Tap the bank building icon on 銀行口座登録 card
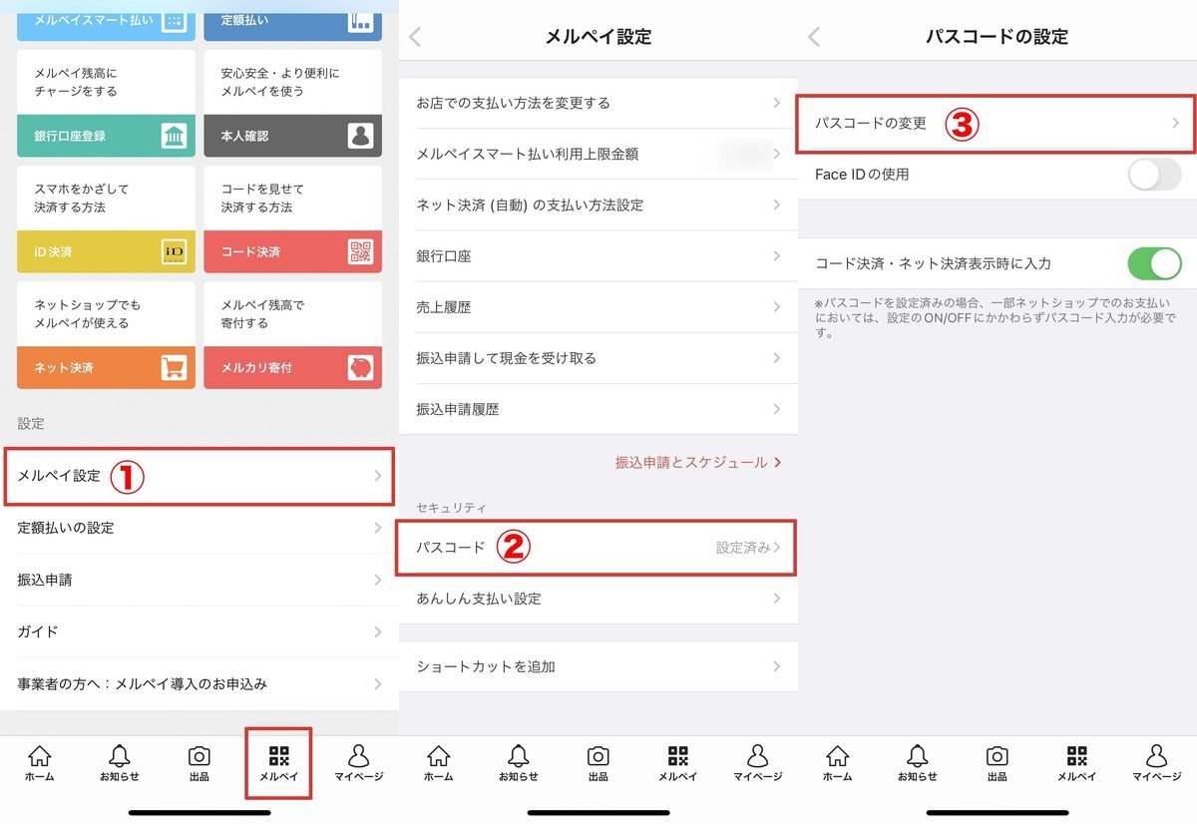Viewport: 1197px width, 824px height. (x=174, y=136)
